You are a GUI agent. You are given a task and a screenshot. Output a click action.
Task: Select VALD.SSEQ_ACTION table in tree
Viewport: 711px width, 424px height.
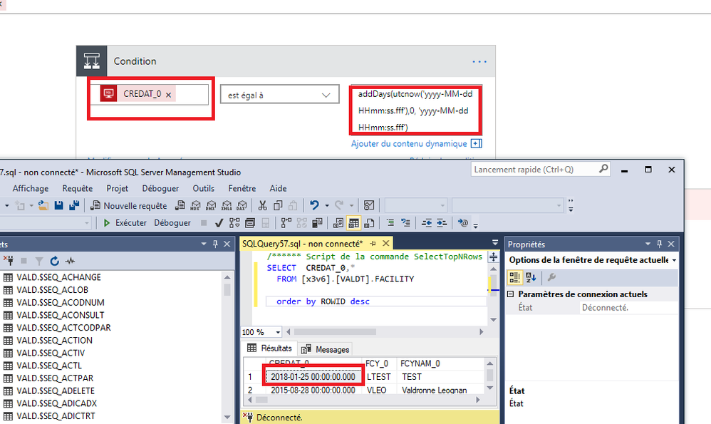(54, 341)
